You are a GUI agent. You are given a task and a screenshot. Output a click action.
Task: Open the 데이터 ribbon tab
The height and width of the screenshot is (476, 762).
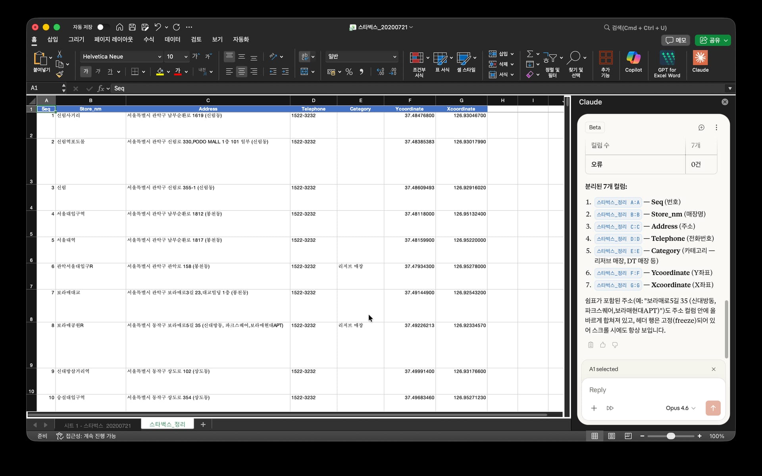click(x=172, y=39)
